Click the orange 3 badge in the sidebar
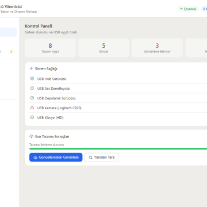Image resolution: width=207 pixels, height=207 pixels. [11, 52]
